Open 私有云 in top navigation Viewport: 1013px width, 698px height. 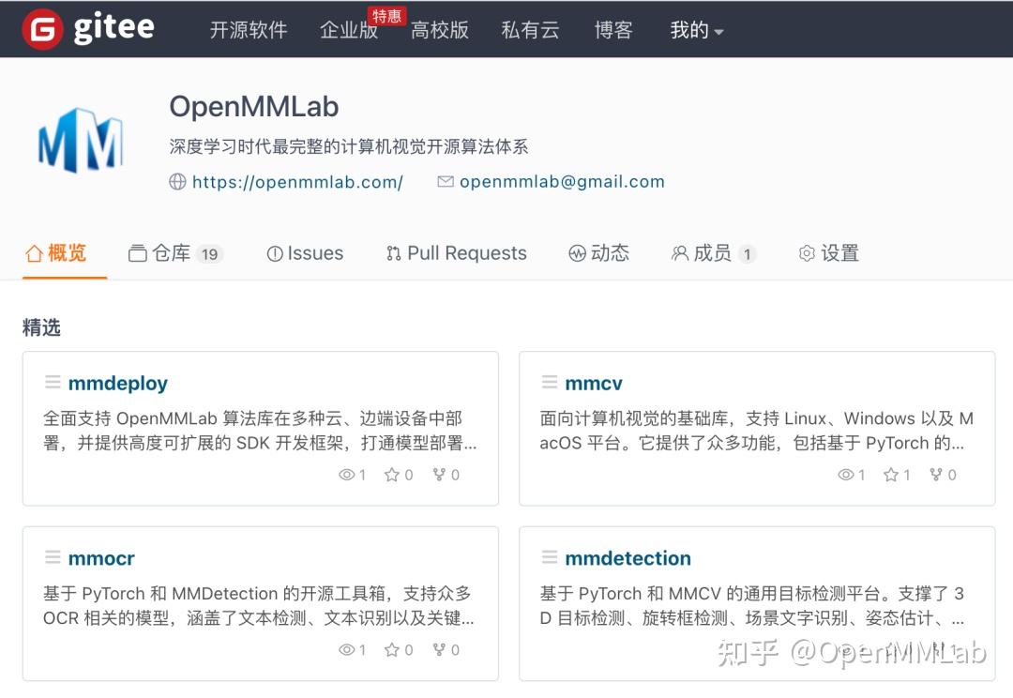click(x=530, y=30)
